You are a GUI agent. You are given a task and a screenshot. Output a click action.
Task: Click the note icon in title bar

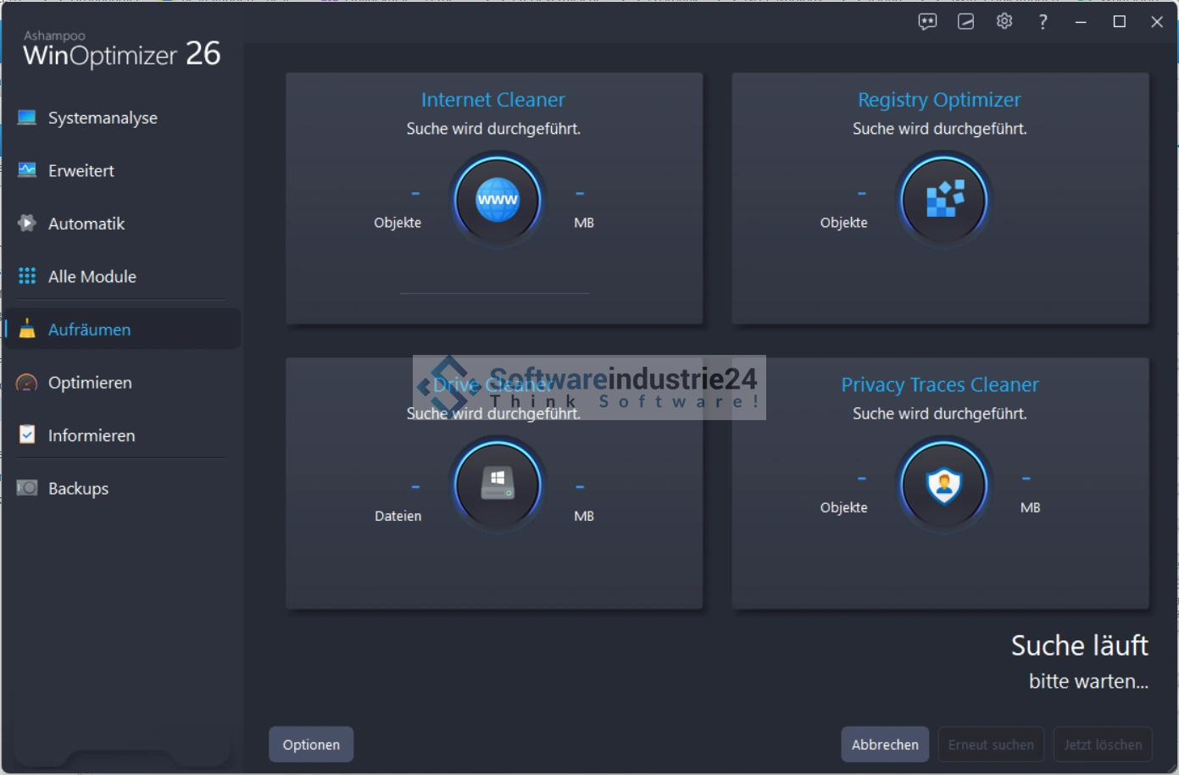[965, 22]
